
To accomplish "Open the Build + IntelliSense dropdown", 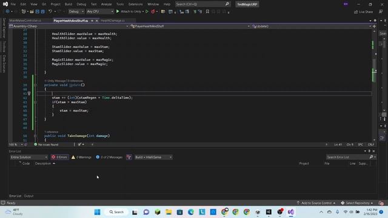I will click(153, 157).
